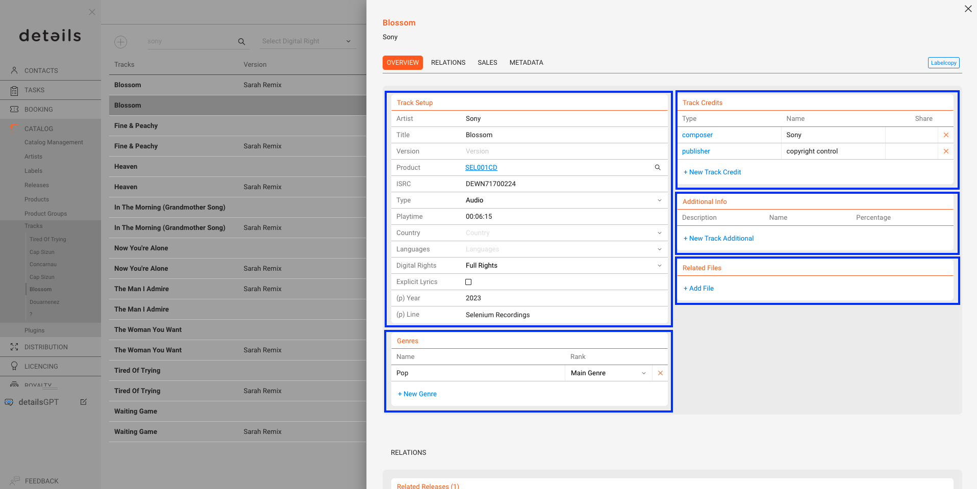This screenshot has height=489, width=977.
Task: Open the SEL001CD product link
Action: pos(481,167)
